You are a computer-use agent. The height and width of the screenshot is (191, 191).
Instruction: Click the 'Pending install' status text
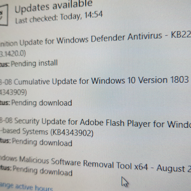[x=34, y=63]
